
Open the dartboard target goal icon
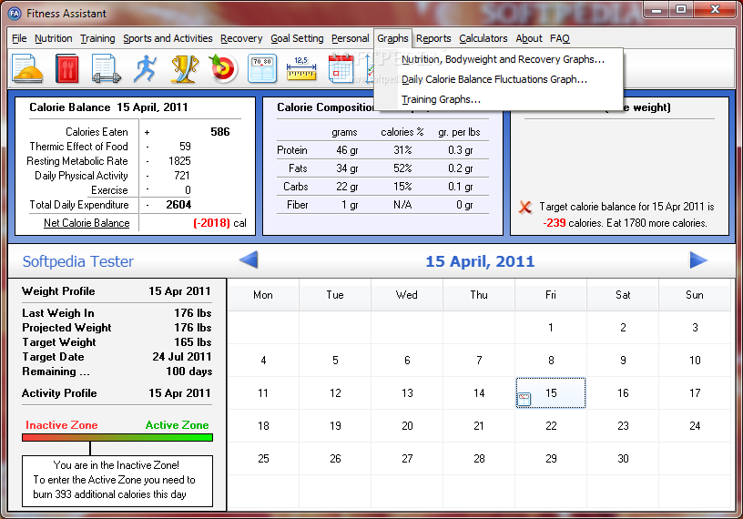point(223,68)
